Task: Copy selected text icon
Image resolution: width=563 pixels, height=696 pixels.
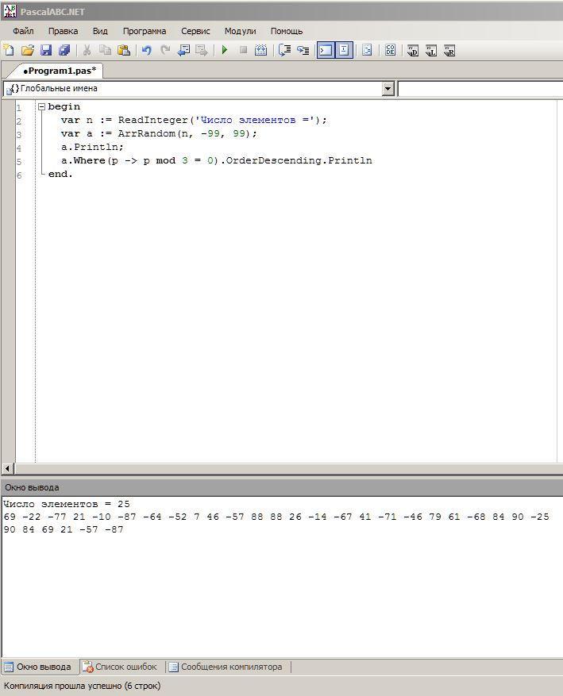Action: [106, 50]
